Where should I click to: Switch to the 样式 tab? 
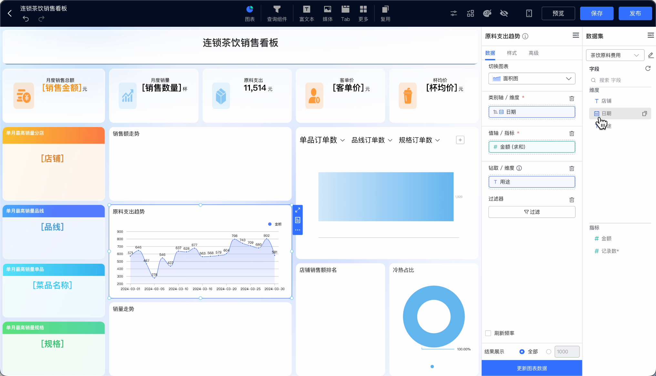(511, 53)
